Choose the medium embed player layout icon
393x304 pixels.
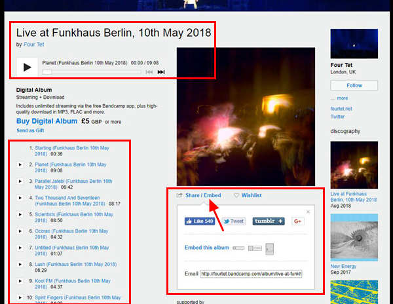[255, 248]
